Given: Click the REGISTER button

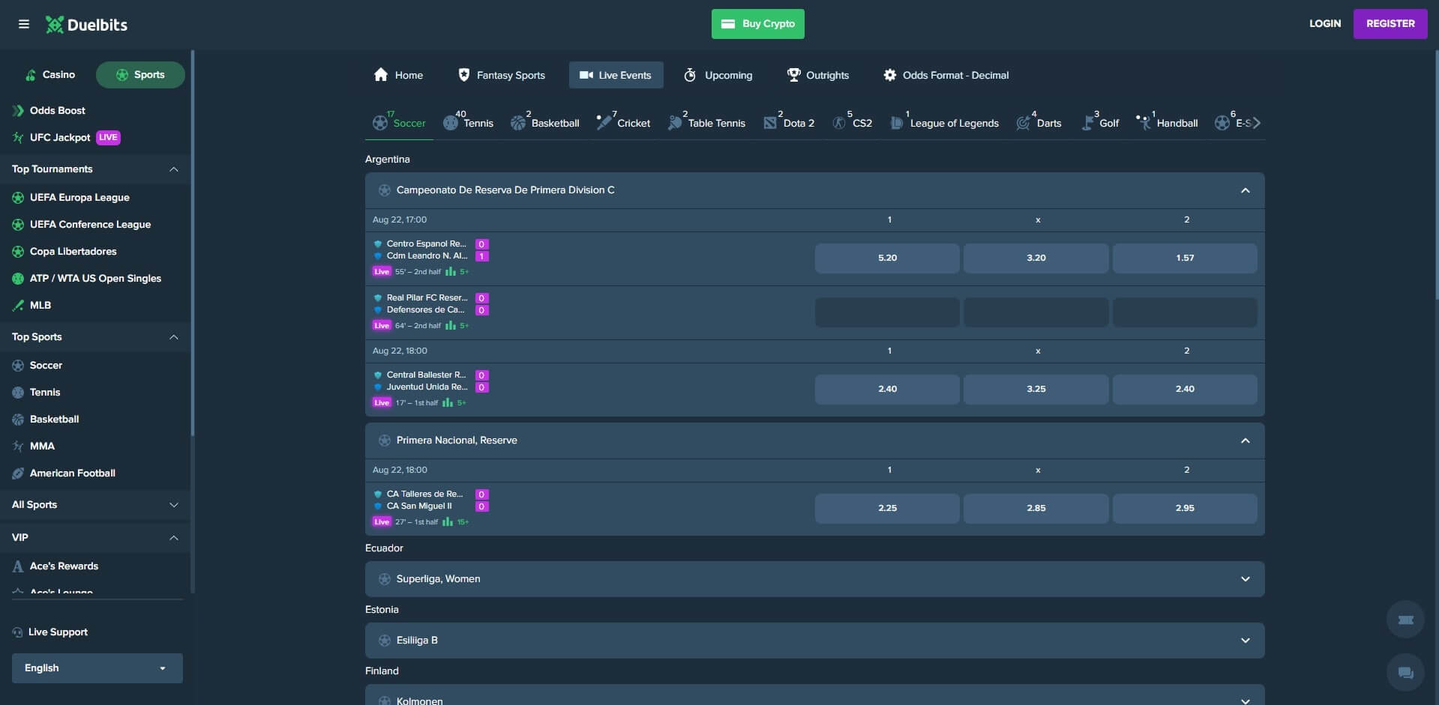Looking at the screenshot, I should [1390, 23].
